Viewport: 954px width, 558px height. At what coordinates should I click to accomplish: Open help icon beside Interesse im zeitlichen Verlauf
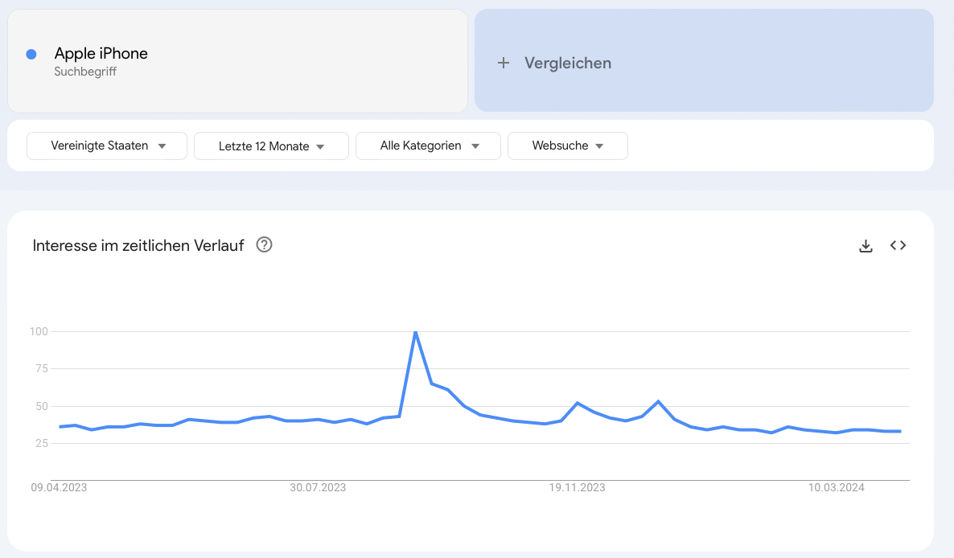pos(264,245)
